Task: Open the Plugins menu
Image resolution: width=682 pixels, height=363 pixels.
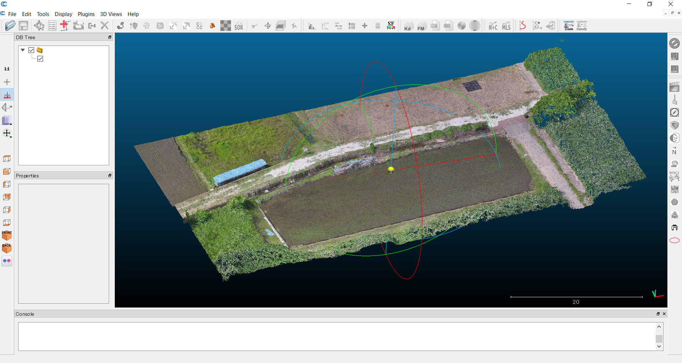Action: tap(86, 14)
